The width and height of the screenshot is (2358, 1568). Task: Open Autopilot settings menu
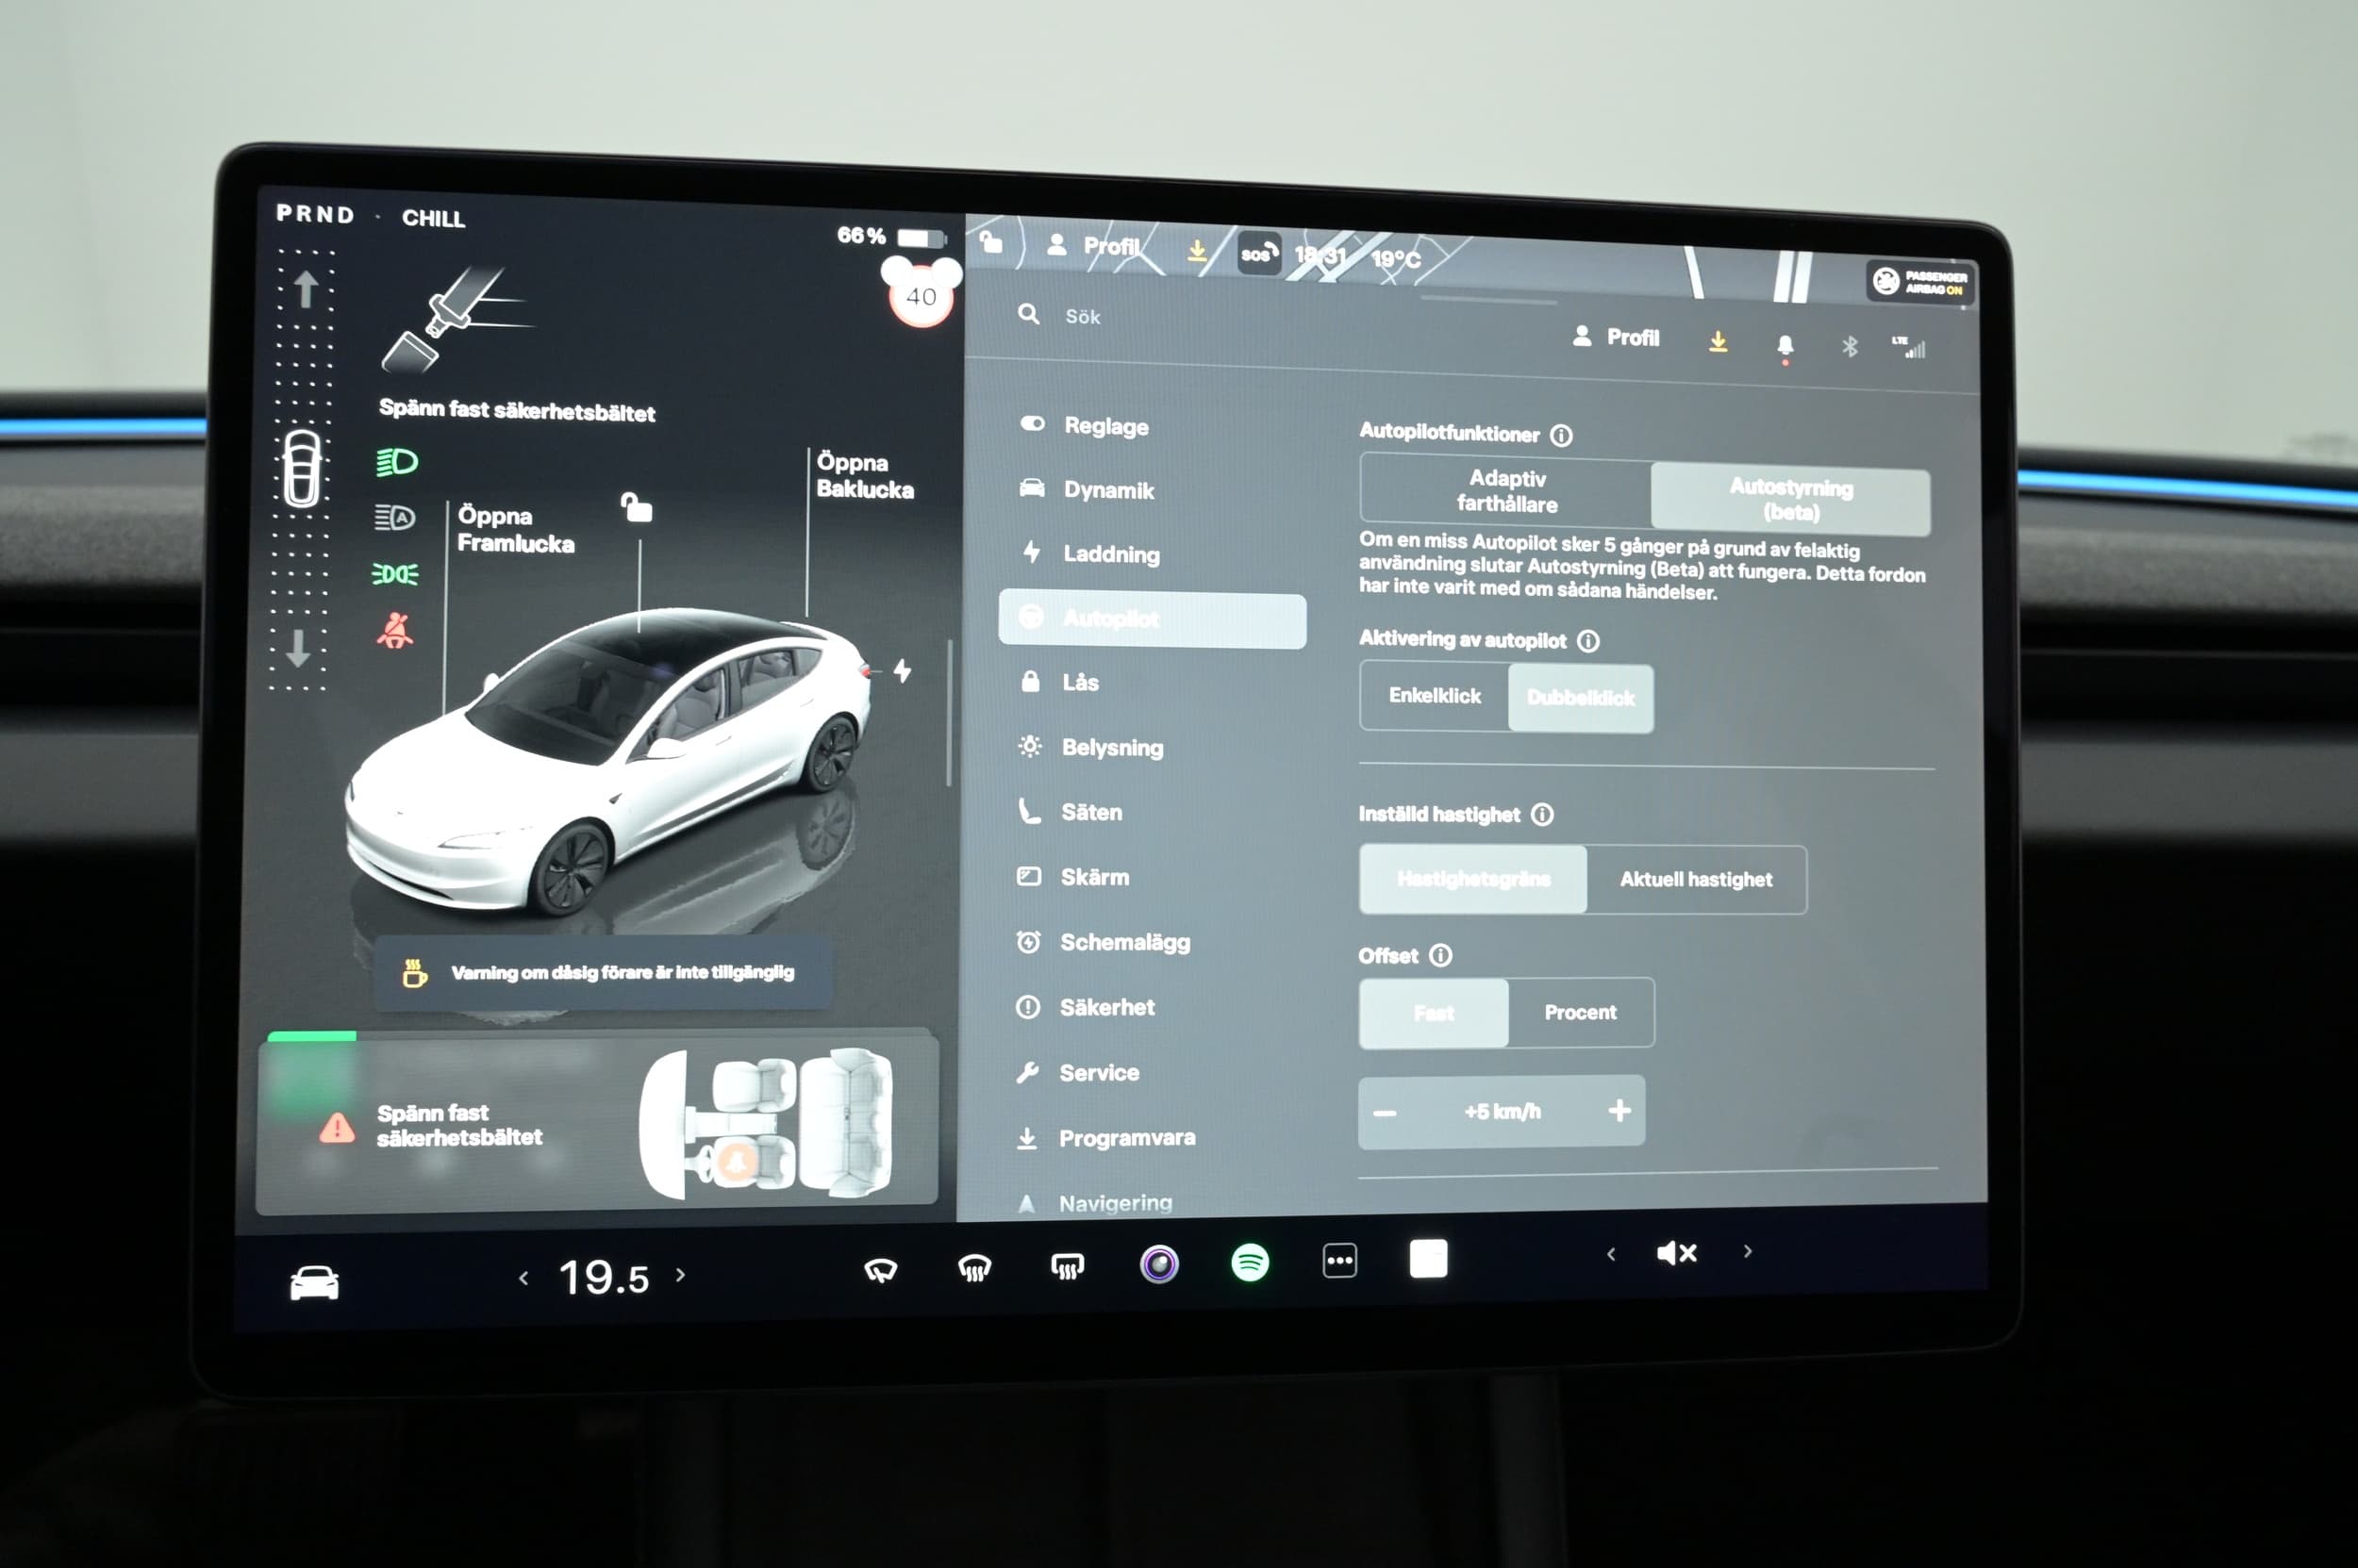coord(1152,619)
